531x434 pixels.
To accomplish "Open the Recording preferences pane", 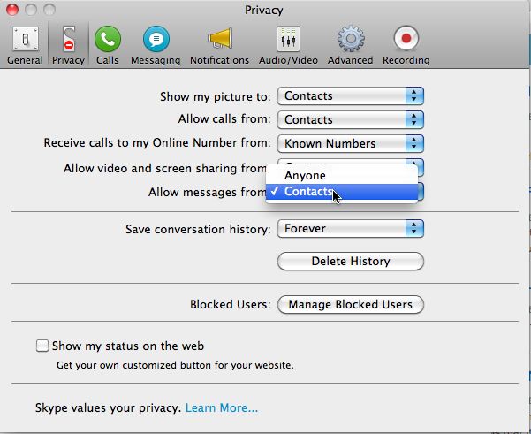I will [406, 45].
